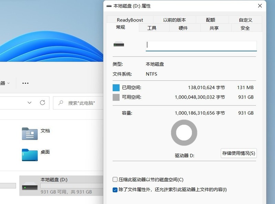275x204 pixels.
Task: Open the see-more (…) toolbar menu
Action: click(x=25, y=83)
